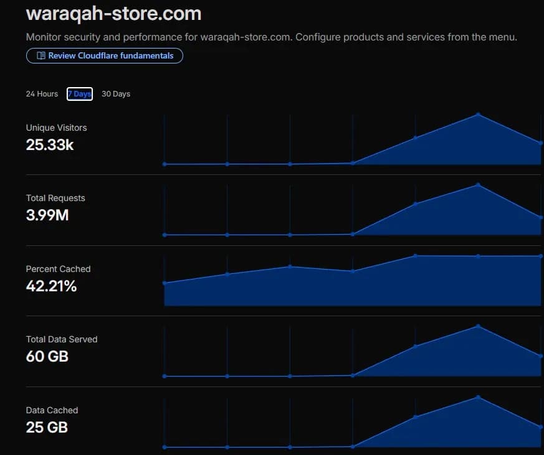Click the Unique Visitors label
544x455 pixels.
click(x=57, y=128)
